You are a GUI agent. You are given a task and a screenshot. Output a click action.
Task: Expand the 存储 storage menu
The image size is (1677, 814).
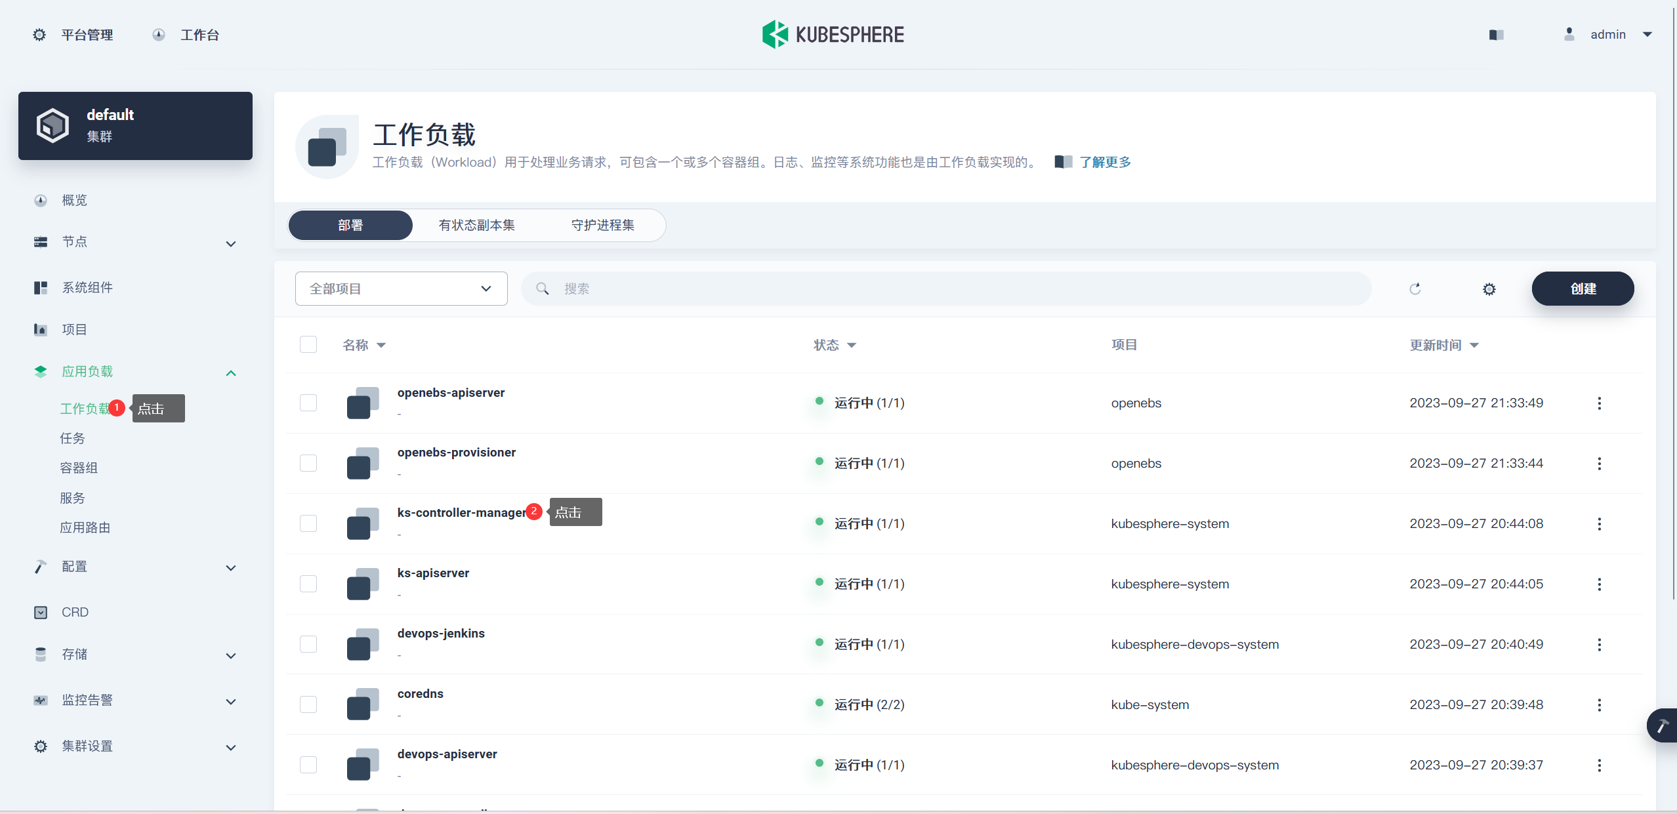click(x=231, y=656)
